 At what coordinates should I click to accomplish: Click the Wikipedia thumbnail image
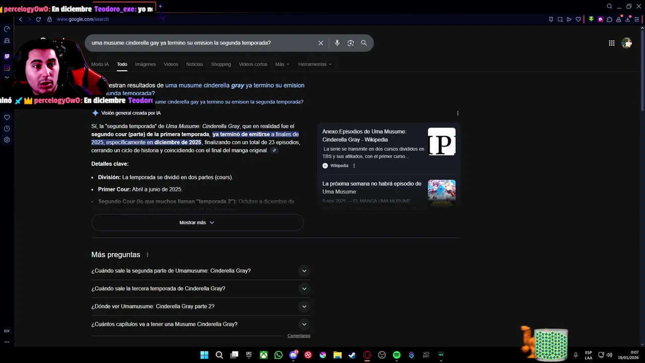441,142
